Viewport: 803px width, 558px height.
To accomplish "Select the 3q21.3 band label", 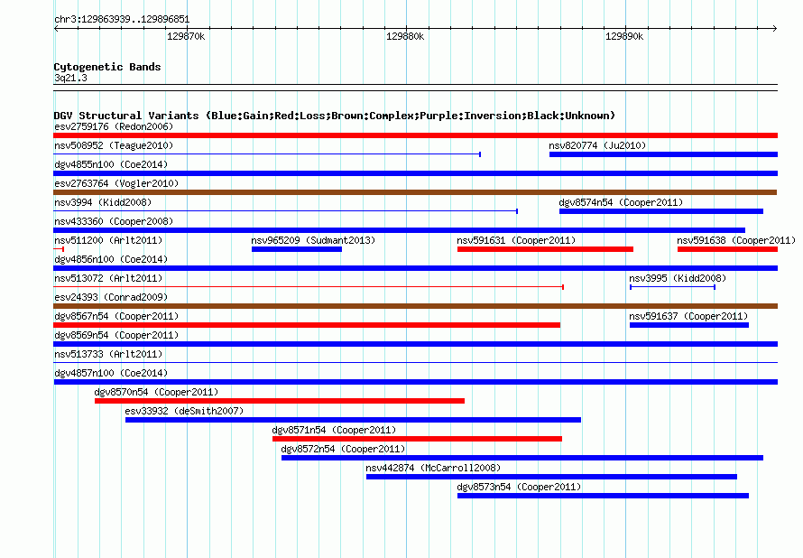I will pyautogui.click(x=70, y=78).
